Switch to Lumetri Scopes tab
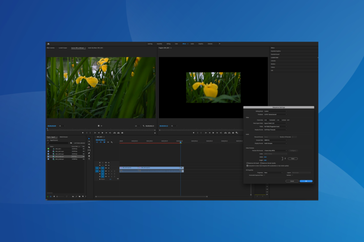Image resolution: width=364 pixels, height=242 pixels. pyautogui.click(x=63, y=48)
